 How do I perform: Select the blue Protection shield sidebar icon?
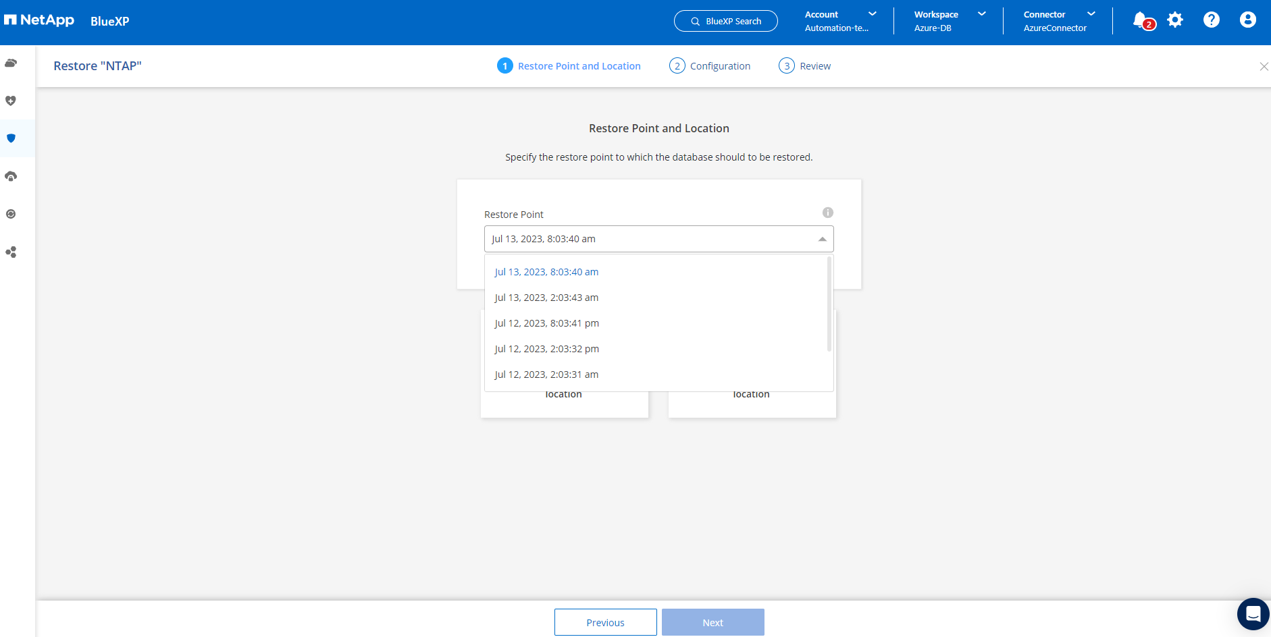pos(11,138)
